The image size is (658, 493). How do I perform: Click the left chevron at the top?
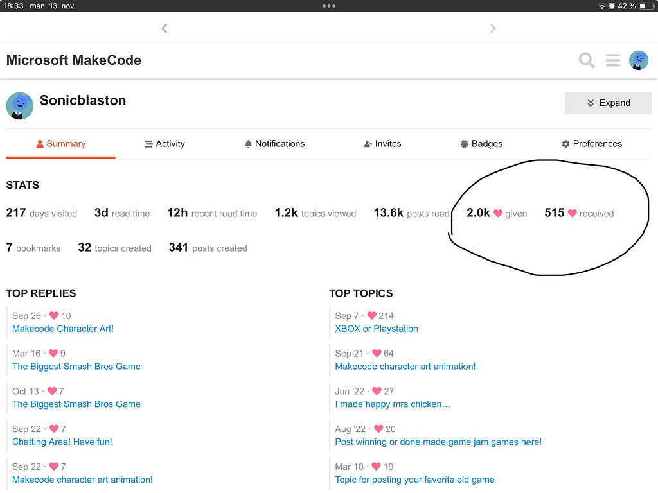pyautogui.click(x=164, y=28)
